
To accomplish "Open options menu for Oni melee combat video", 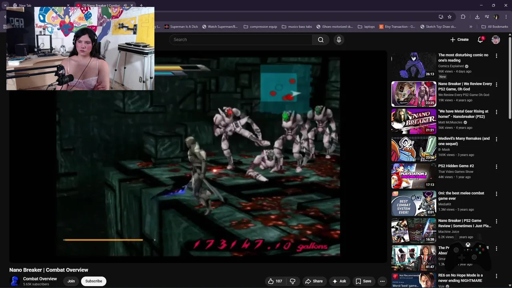I will pos(496,194).
